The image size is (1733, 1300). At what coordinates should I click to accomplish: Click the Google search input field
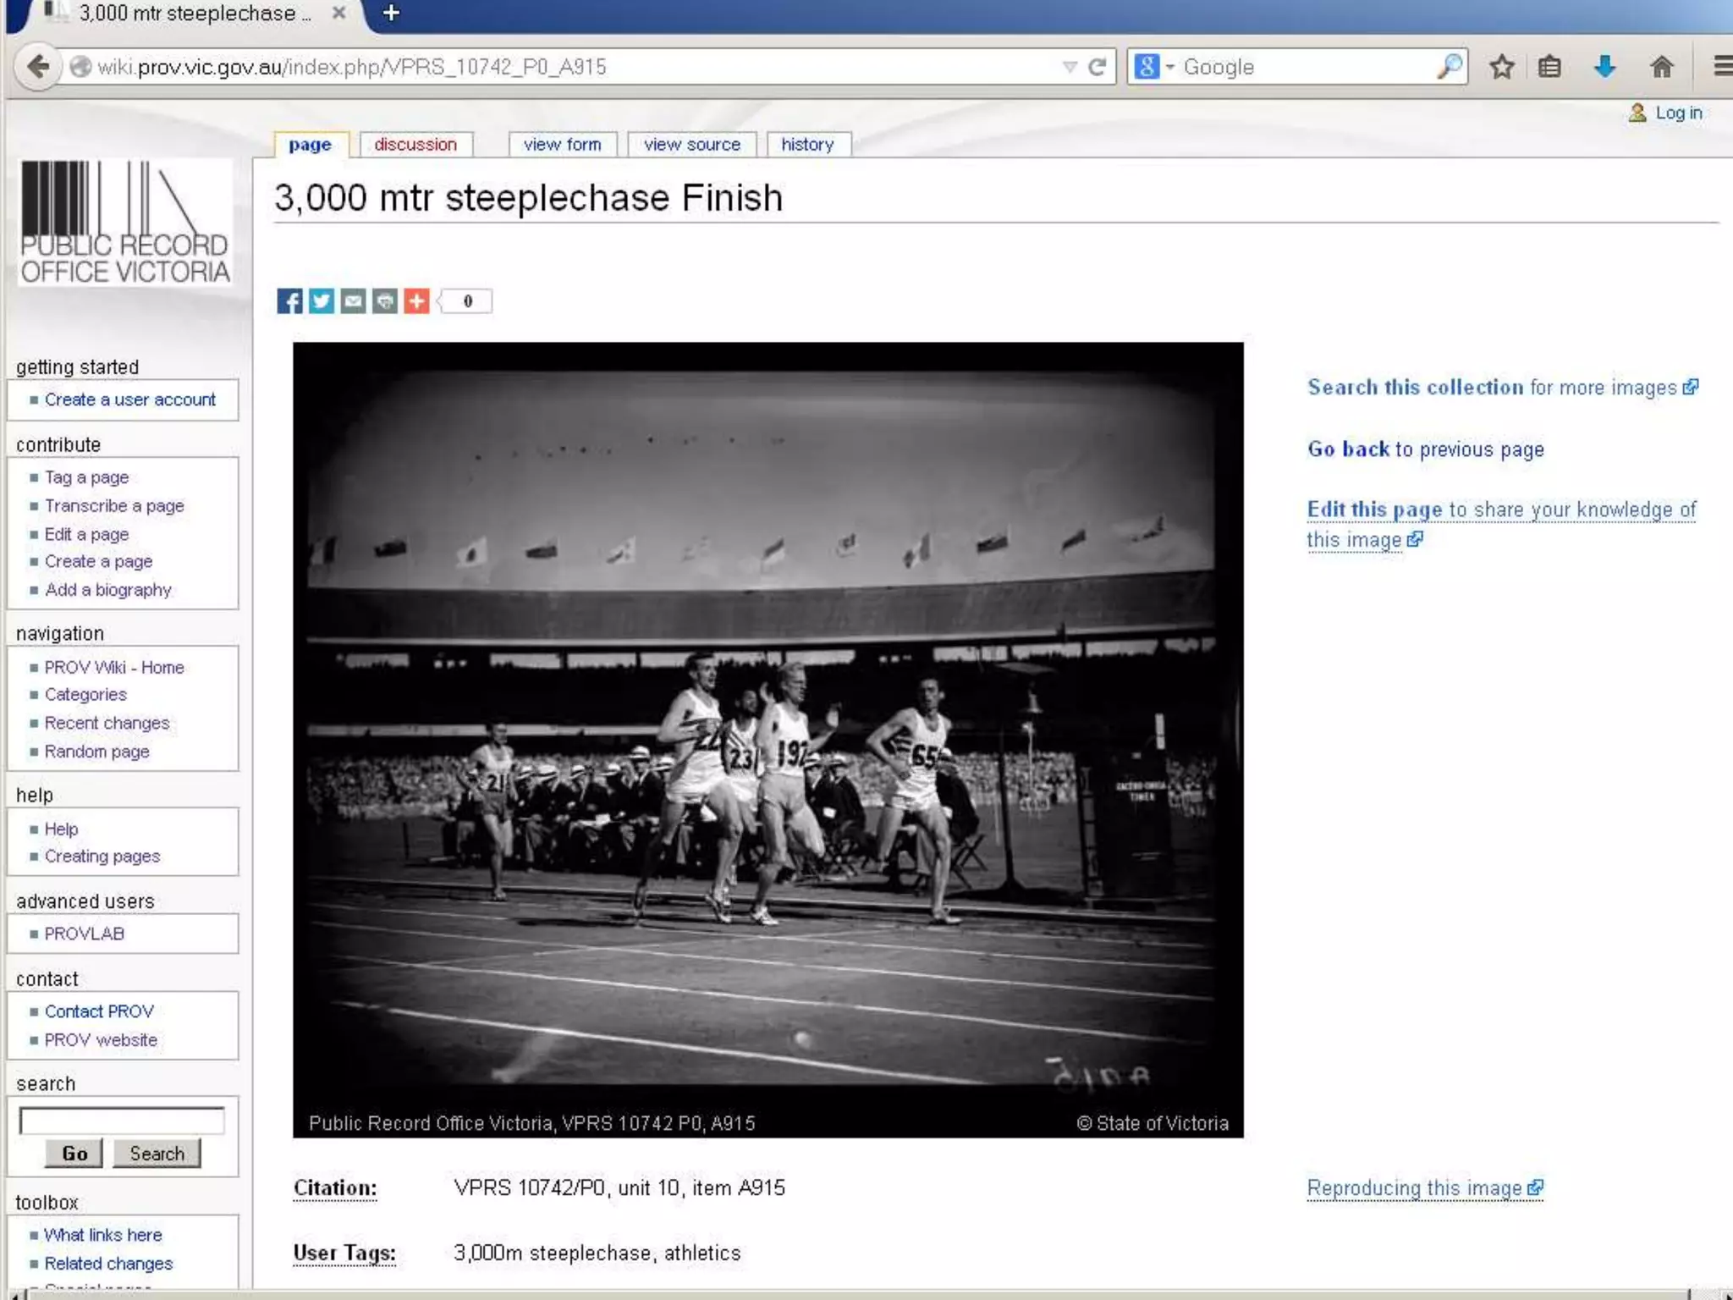coord(1307,67)
